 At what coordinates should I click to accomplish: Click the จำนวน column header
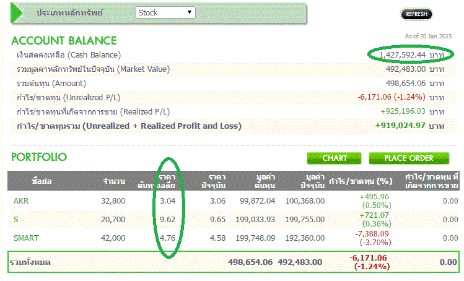click(115, 181)
